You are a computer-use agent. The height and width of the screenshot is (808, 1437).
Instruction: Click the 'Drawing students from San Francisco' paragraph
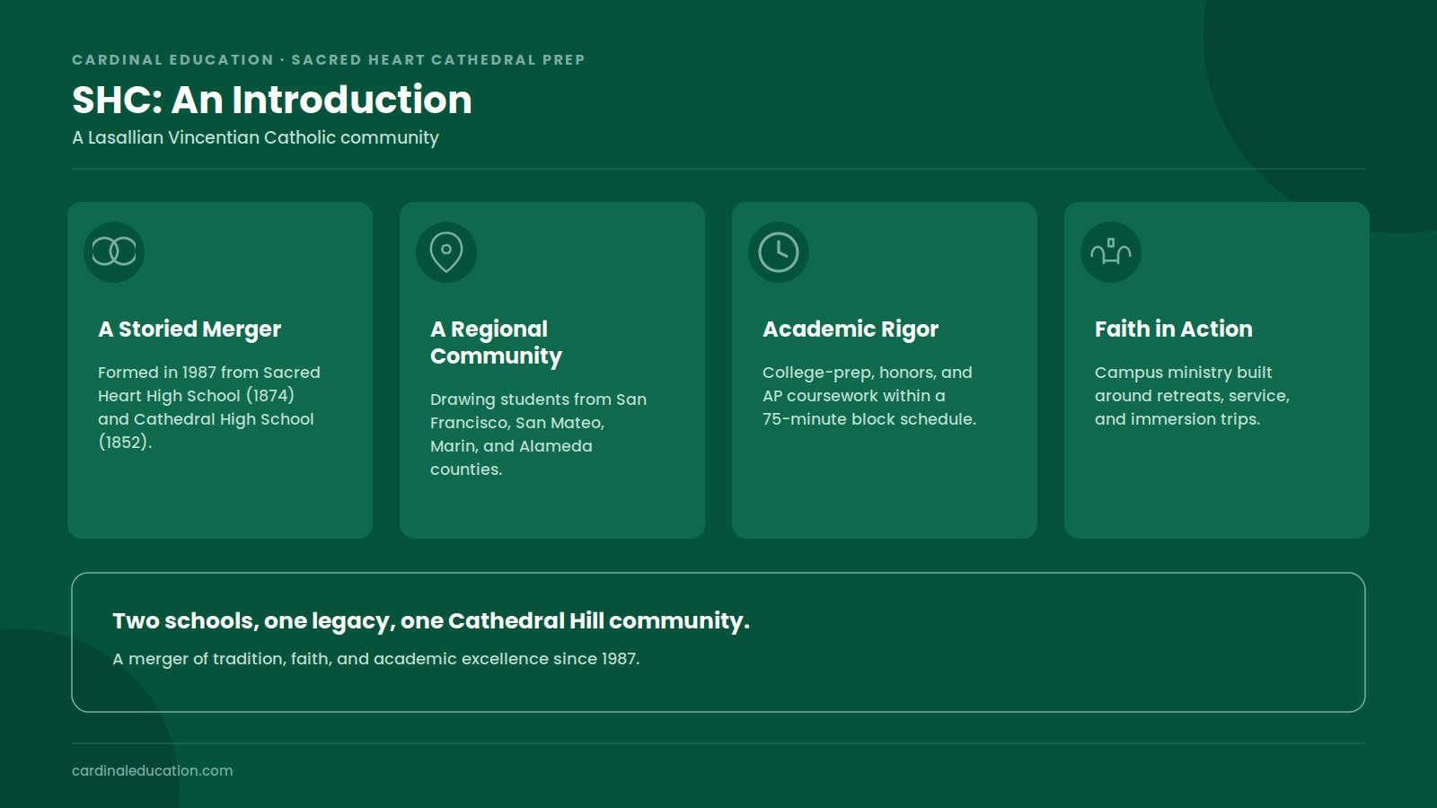[x=538, y=434]
